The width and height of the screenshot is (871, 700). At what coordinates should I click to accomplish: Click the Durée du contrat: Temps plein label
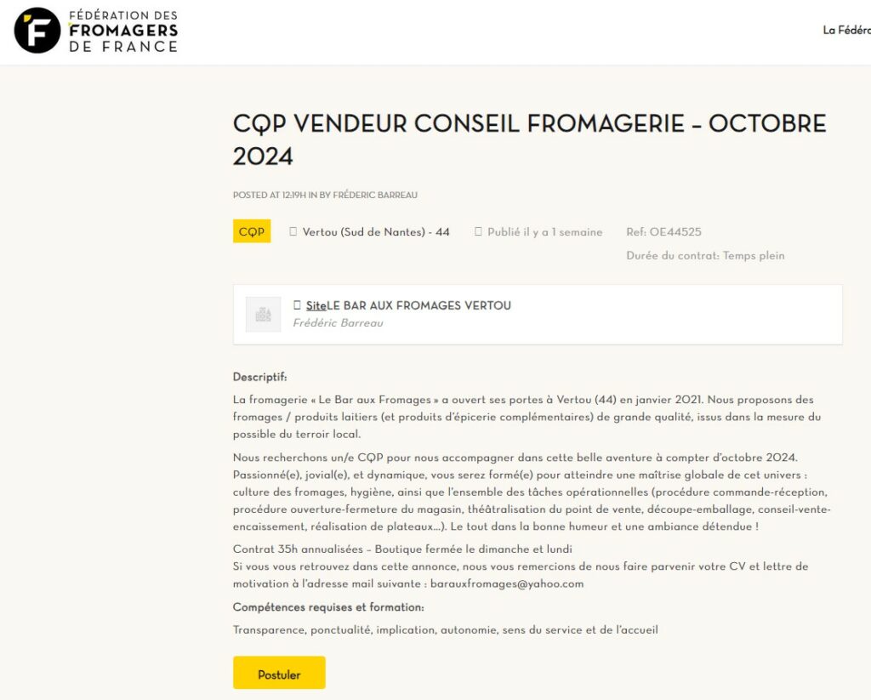click(705, 255)
